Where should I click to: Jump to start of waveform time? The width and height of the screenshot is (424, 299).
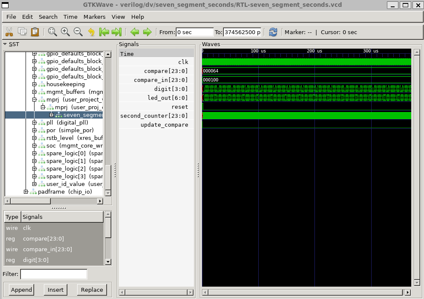pos(104,32)
